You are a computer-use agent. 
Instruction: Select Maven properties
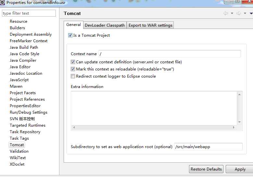16,86
